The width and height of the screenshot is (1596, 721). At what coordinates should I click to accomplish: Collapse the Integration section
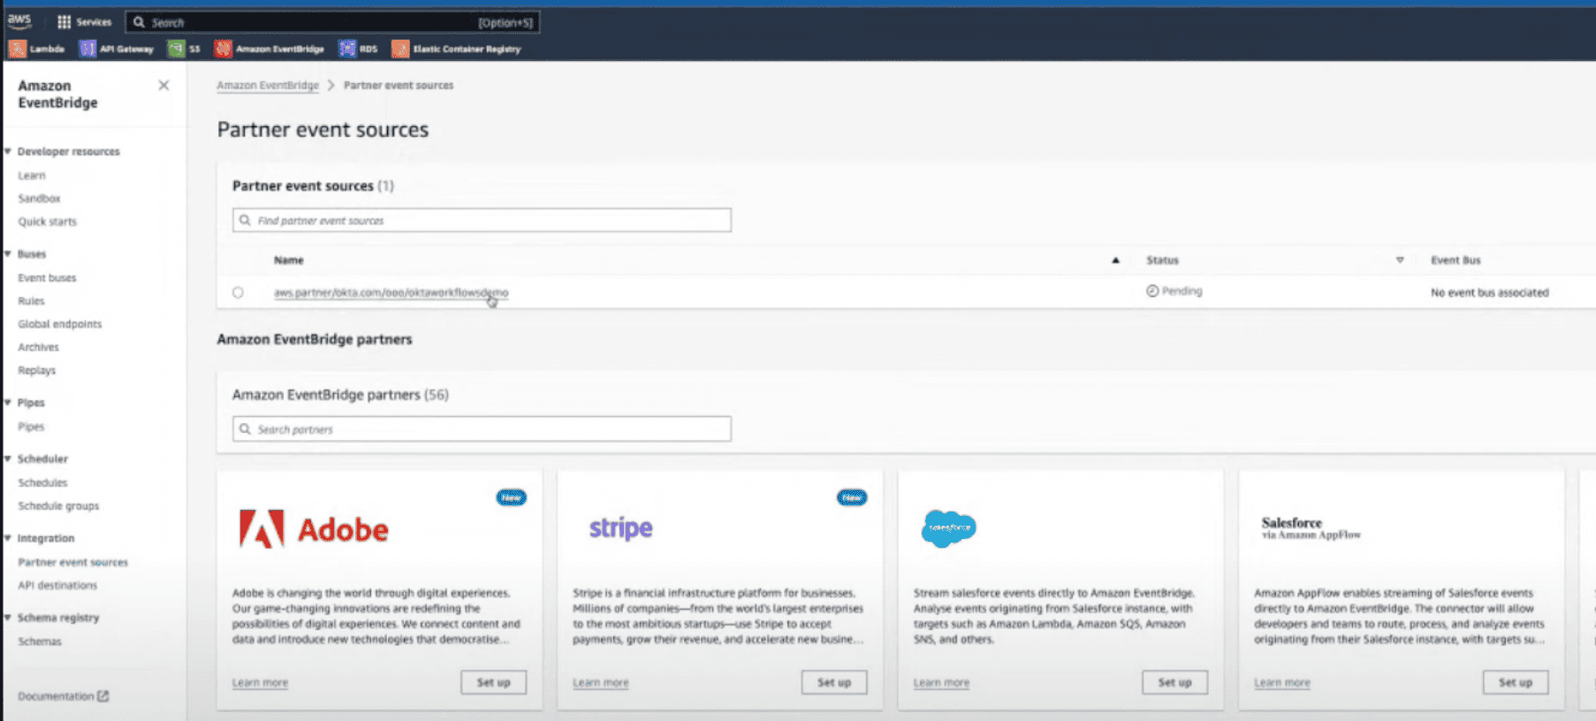coord(8,538)
